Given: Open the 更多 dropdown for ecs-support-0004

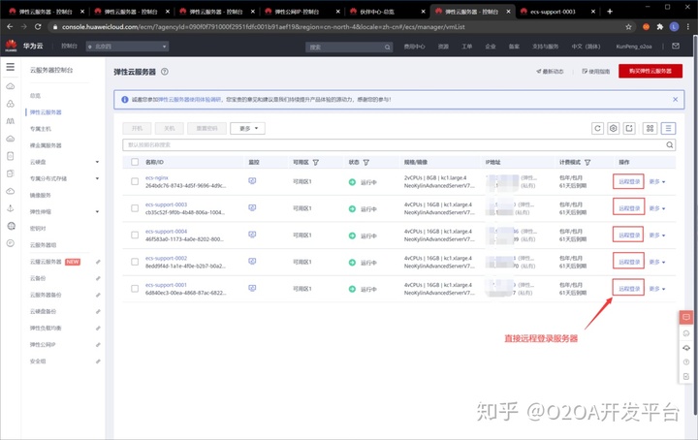Looking at the screenshot, I should point(657,235).
